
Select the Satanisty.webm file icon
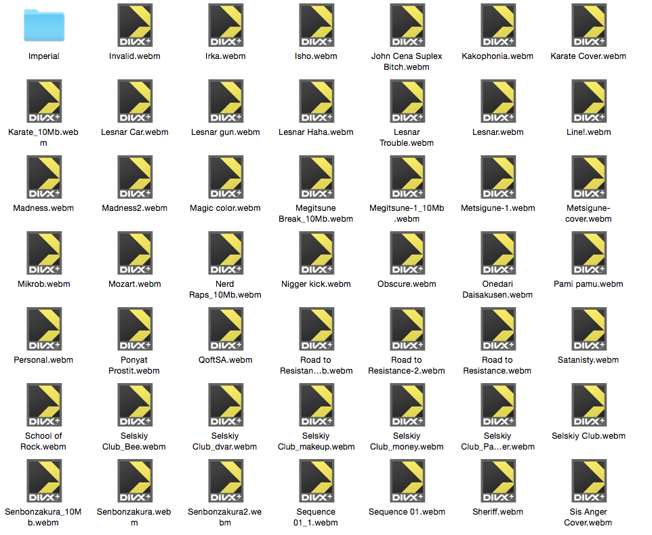click(x=589, y=329)
